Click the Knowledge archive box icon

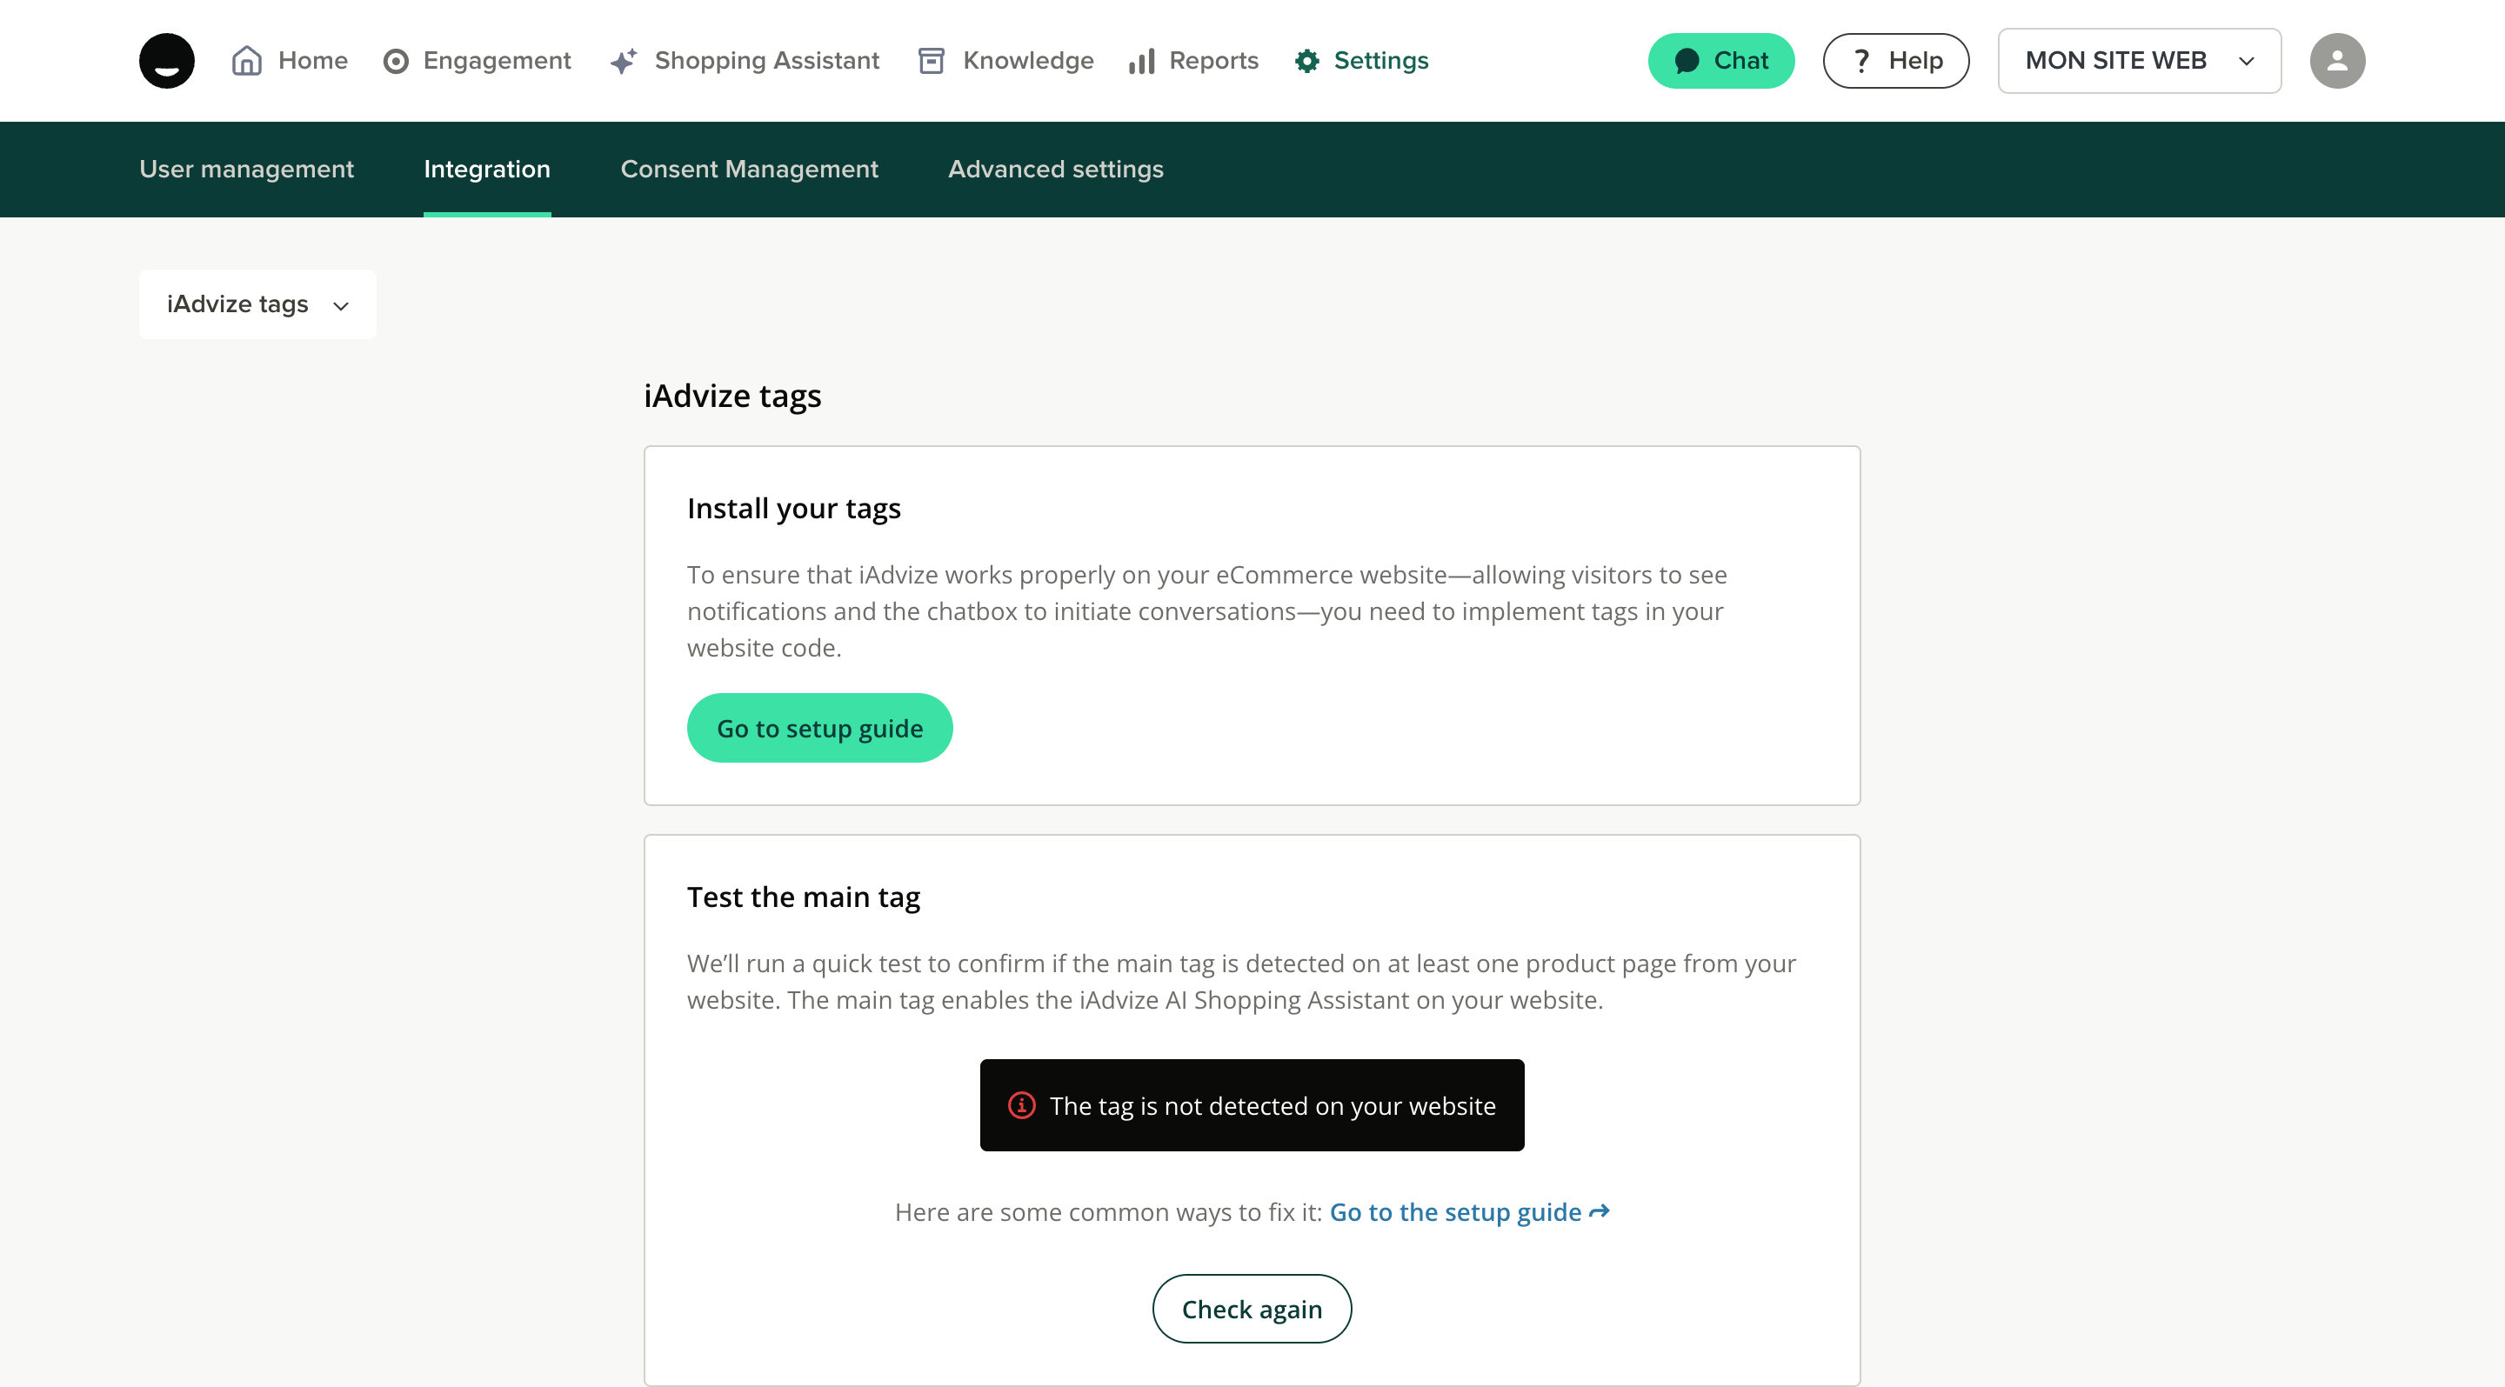[931, 61]
